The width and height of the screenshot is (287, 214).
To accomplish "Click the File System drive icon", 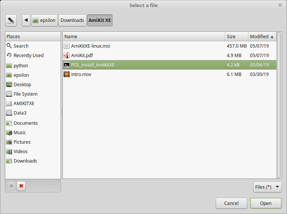I will (x=9, y=94).
